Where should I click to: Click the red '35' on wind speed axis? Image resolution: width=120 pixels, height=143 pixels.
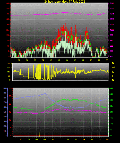(x=8, y=19)
